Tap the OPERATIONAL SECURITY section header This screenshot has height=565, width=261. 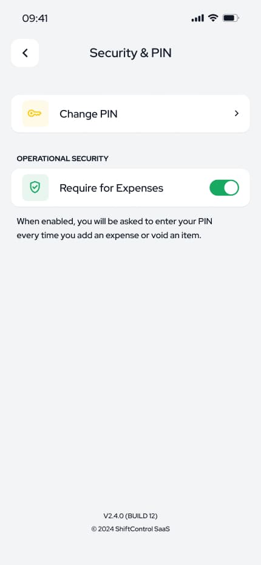pos(63,159)
